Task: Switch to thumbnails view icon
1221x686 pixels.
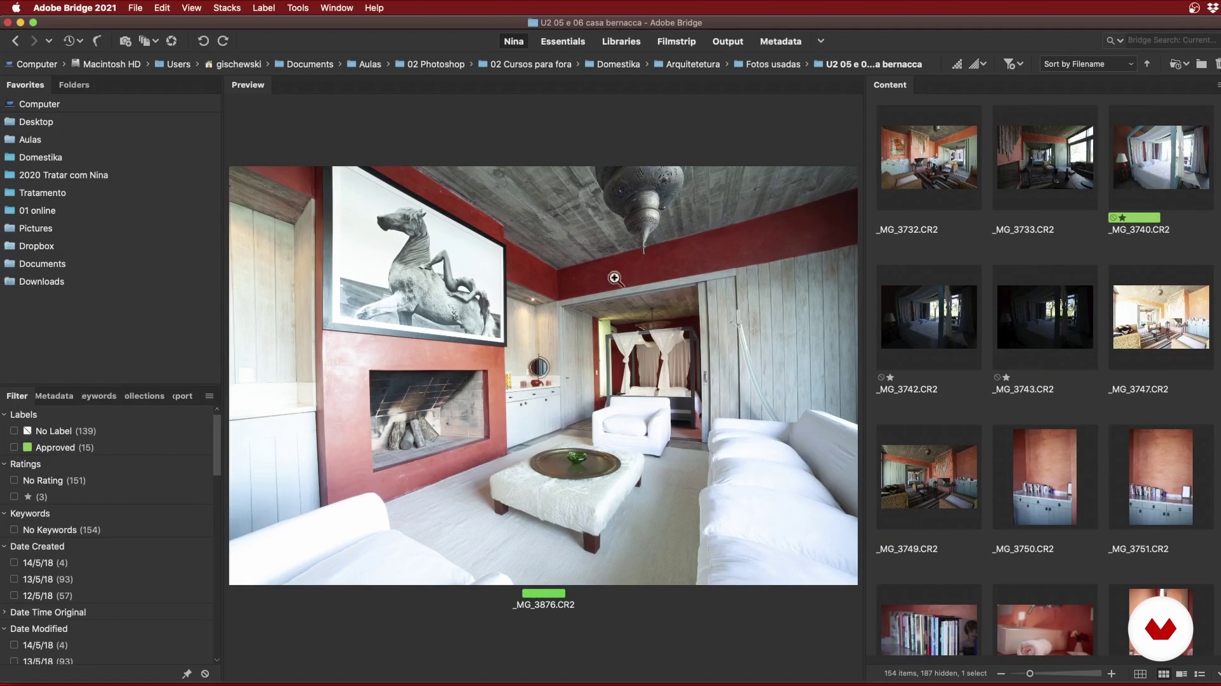Action: tap(1164, 674)
